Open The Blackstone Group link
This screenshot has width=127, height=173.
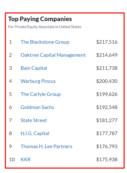click(45, 42)
